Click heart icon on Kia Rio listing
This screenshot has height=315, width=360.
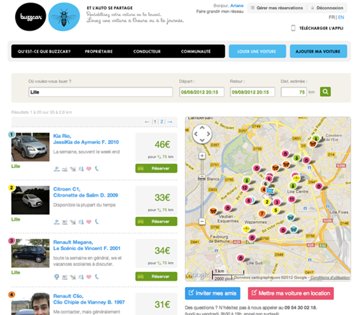pos(89,169)
